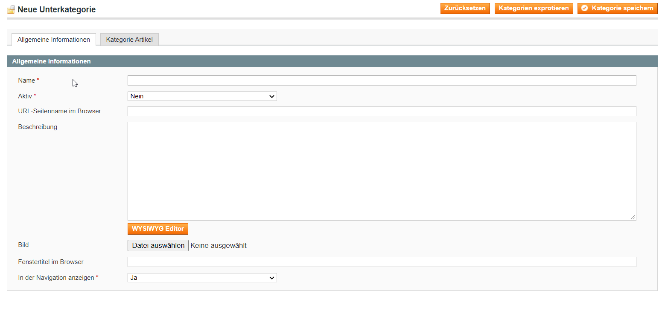Switch to Allgemeine Informationen tab
The image size is (665, 313).
tap(54, 40)
